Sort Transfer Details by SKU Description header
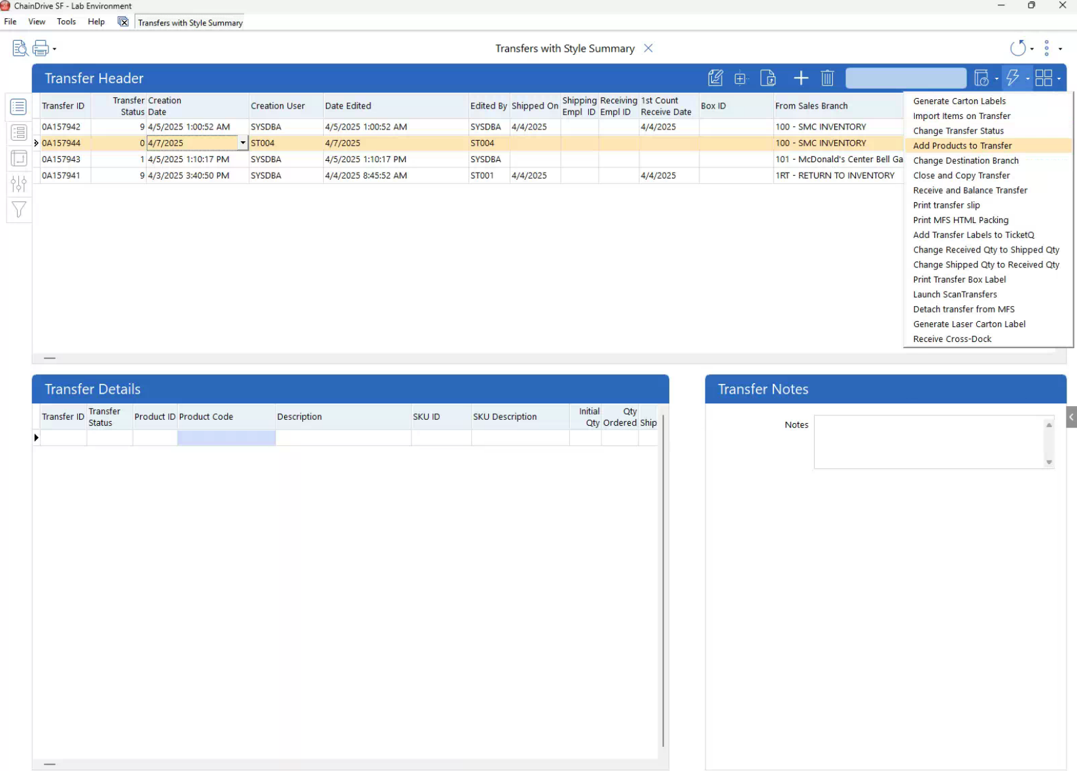The image size is (1077, 771). click(x=520, y=417)
